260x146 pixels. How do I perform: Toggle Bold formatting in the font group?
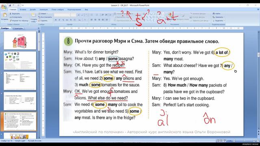56,20
